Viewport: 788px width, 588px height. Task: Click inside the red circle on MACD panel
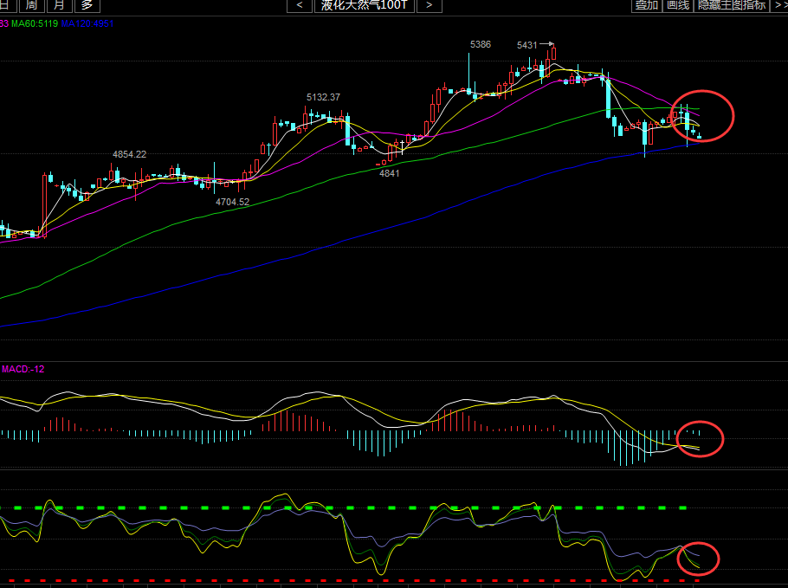click(700, 439)
